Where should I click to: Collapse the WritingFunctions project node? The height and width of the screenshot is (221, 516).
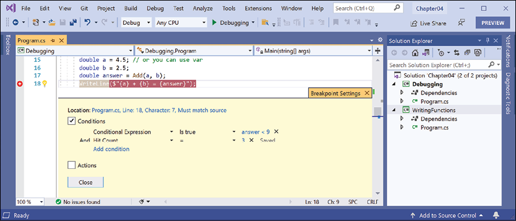tap(394, 110)
